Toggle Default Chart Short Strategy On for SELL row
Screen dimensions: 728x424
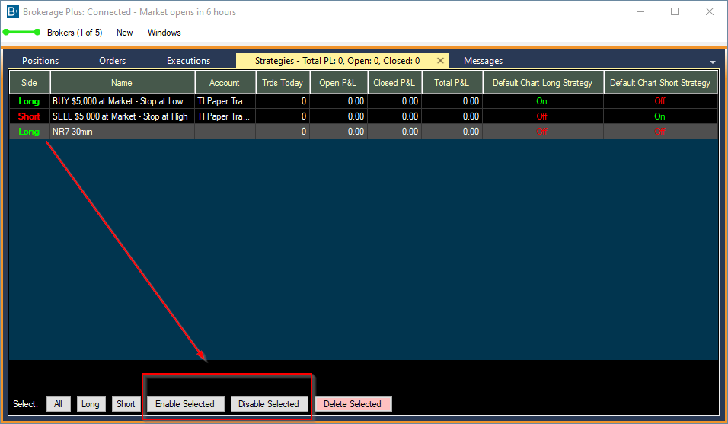pyautogui.click(x=659, y=116)
